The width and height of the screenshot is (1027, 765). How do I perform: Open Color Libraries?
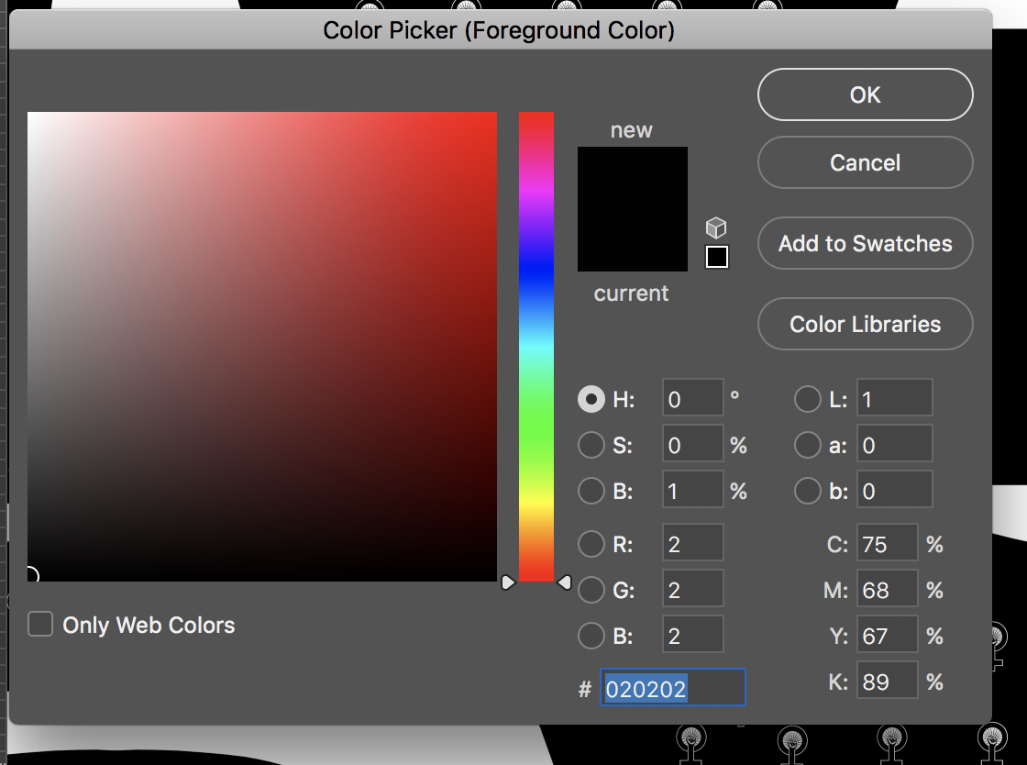click(x=865, y=324)
